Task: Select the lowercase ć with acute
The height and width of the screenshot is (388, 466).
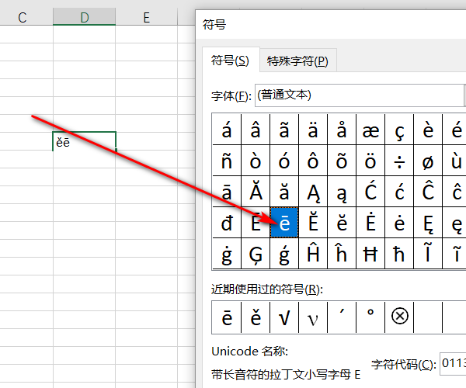Action: 399,192
